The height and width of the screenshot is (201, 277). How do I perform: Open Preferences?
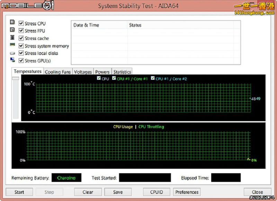[x=187, y=192]
